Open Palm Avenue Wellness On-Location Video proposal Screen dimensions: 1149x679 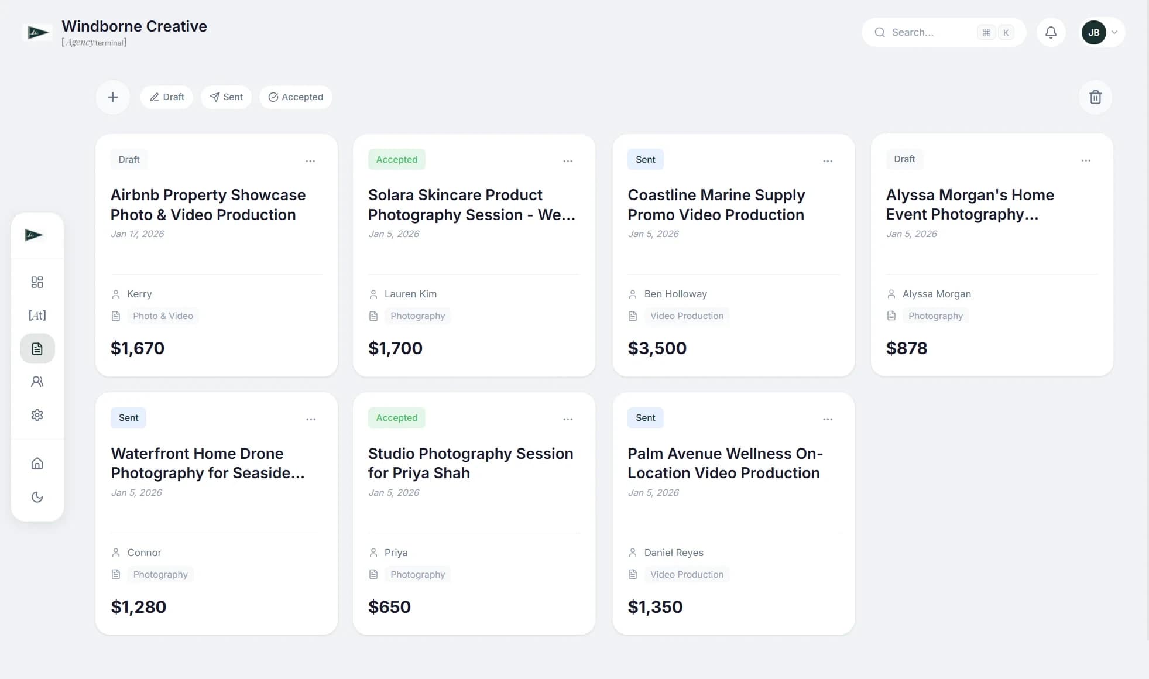click(x=725, y=463)
